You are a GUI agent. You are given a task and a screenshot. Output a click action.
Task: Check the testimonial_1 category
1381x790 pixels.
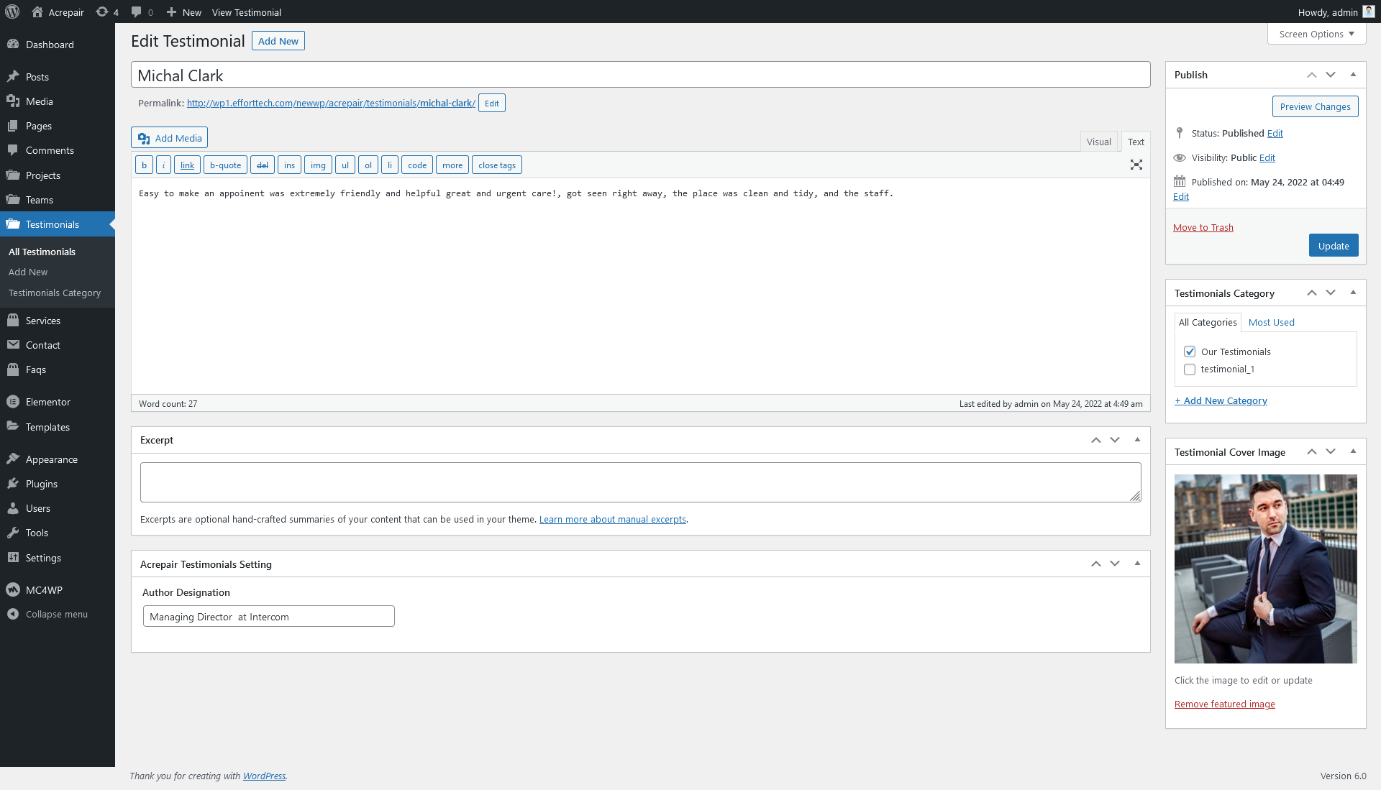tap(1190, 369)
